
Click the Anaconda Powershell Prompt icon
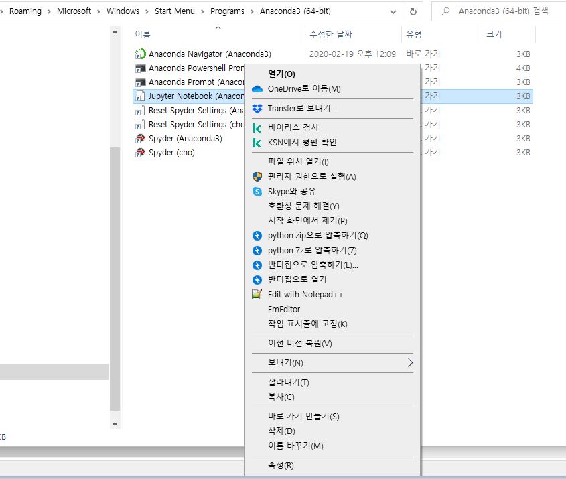click(140, 68)
